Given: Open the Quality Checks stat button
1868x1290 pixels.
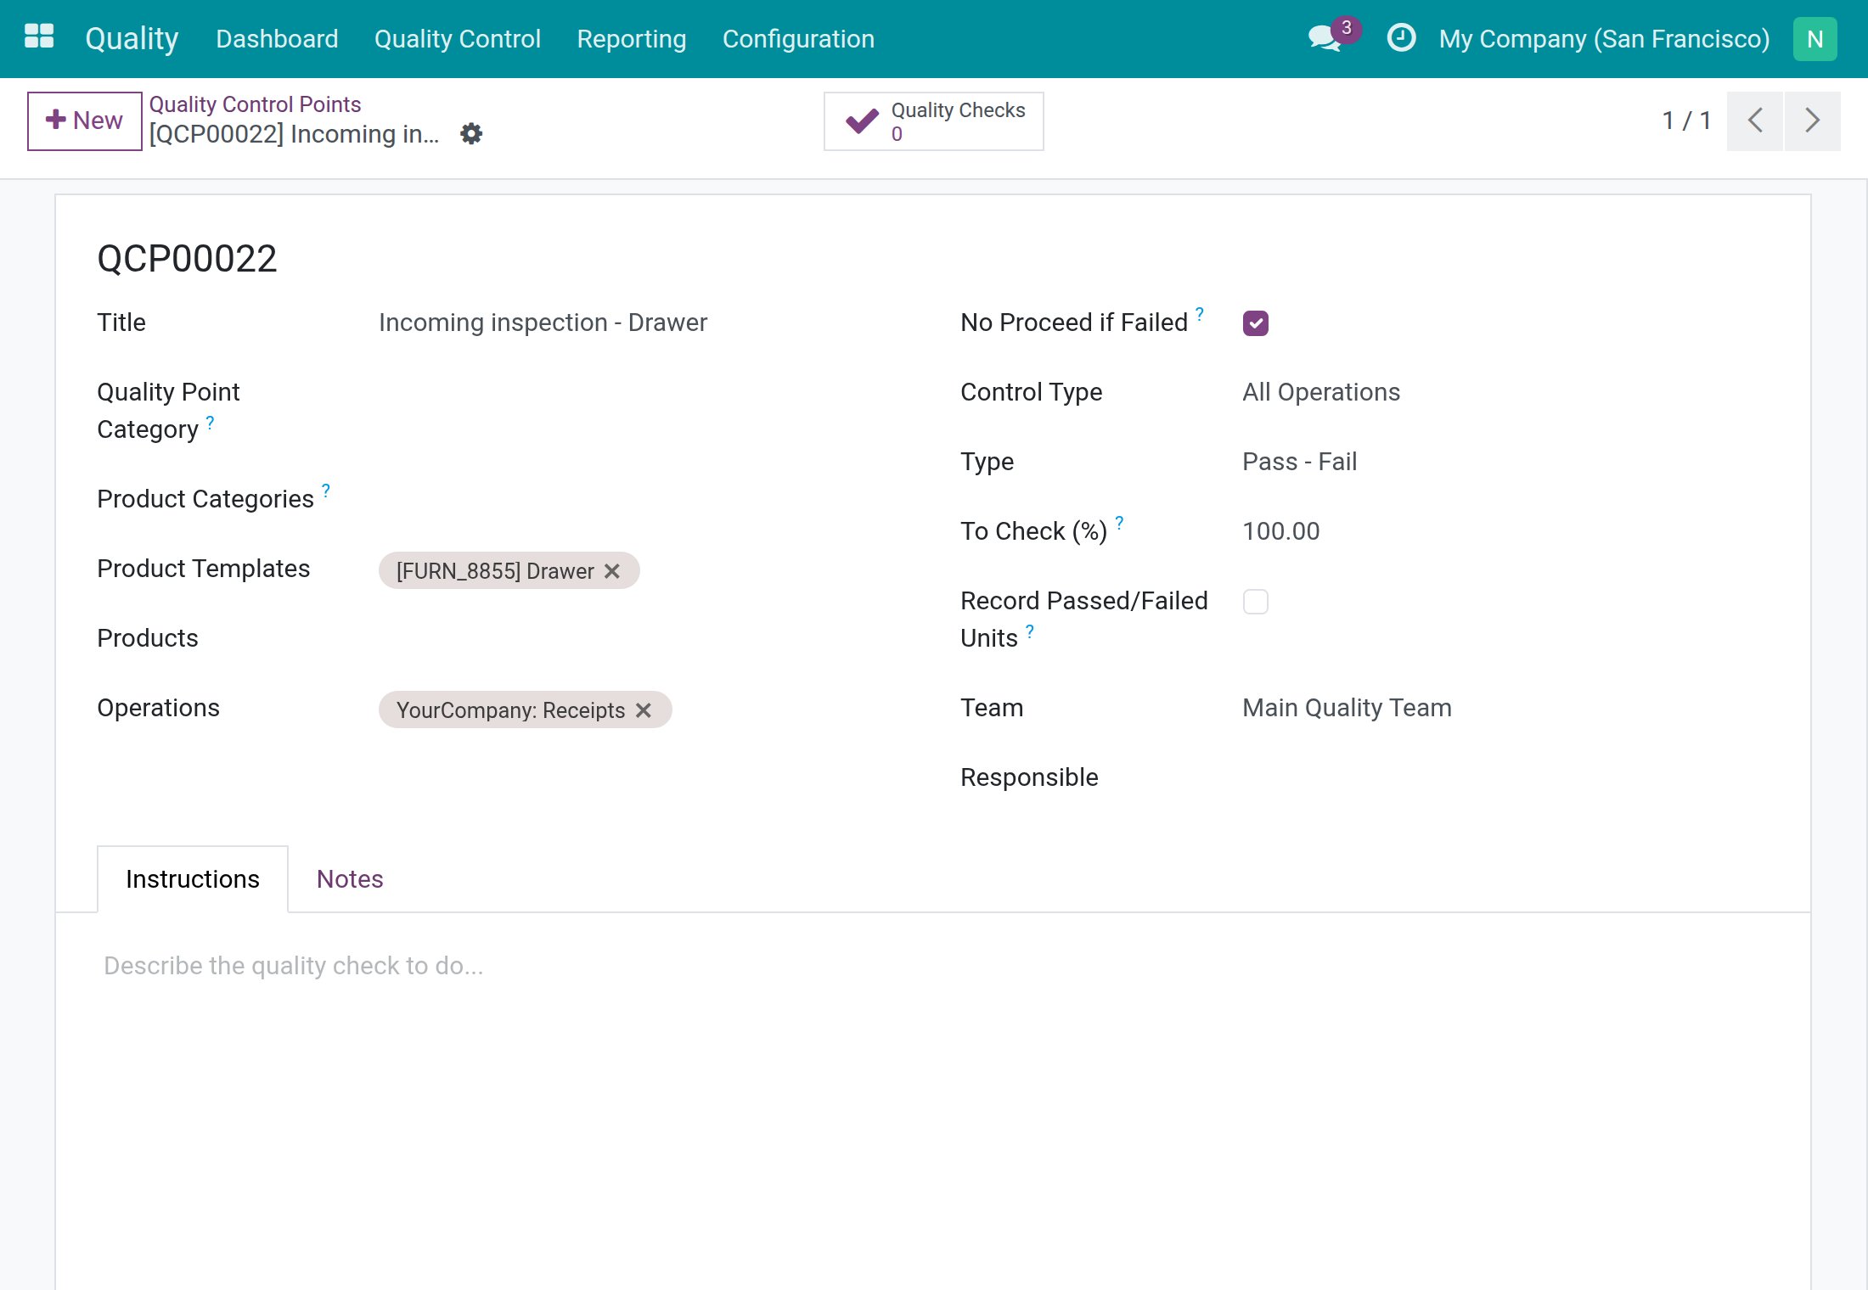Looking at the screenshot, I should 933,121.
